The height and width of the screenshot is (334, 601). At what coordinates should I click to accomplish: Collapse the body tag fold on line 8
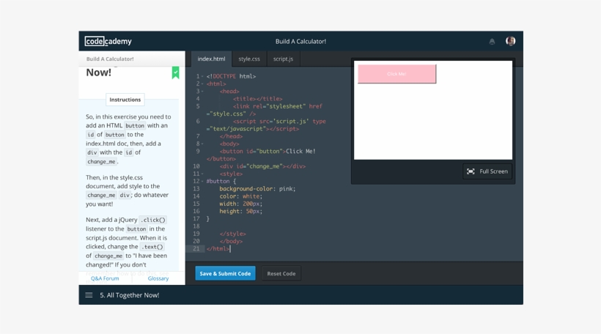pyautogui.click(x=203, y=144)
